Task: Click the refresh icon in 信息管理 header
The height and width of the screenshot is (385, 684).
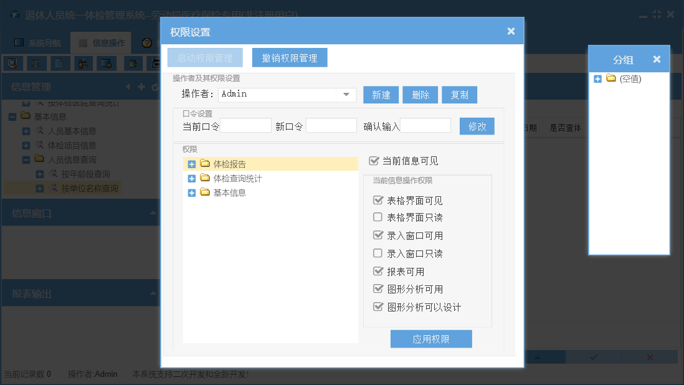Action: click(x=155, y=87)
